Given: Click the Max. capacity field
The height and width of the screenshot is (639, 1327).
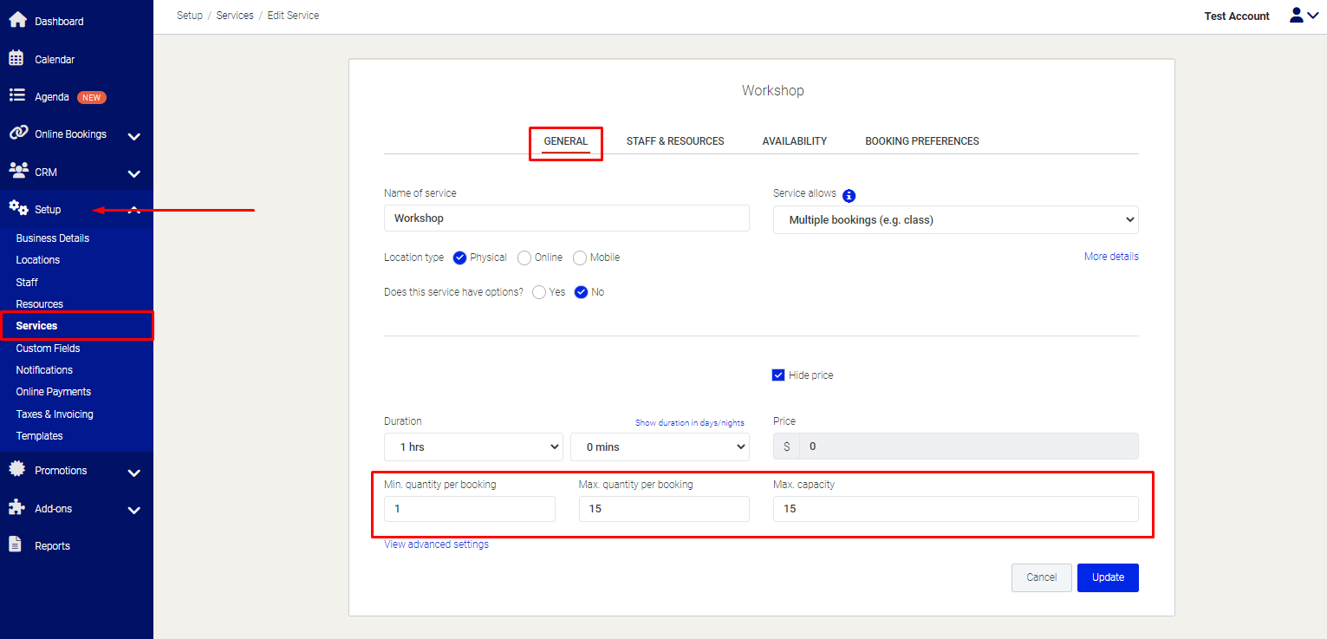Looking at the screenshot, I should click(x=956, y=509).
